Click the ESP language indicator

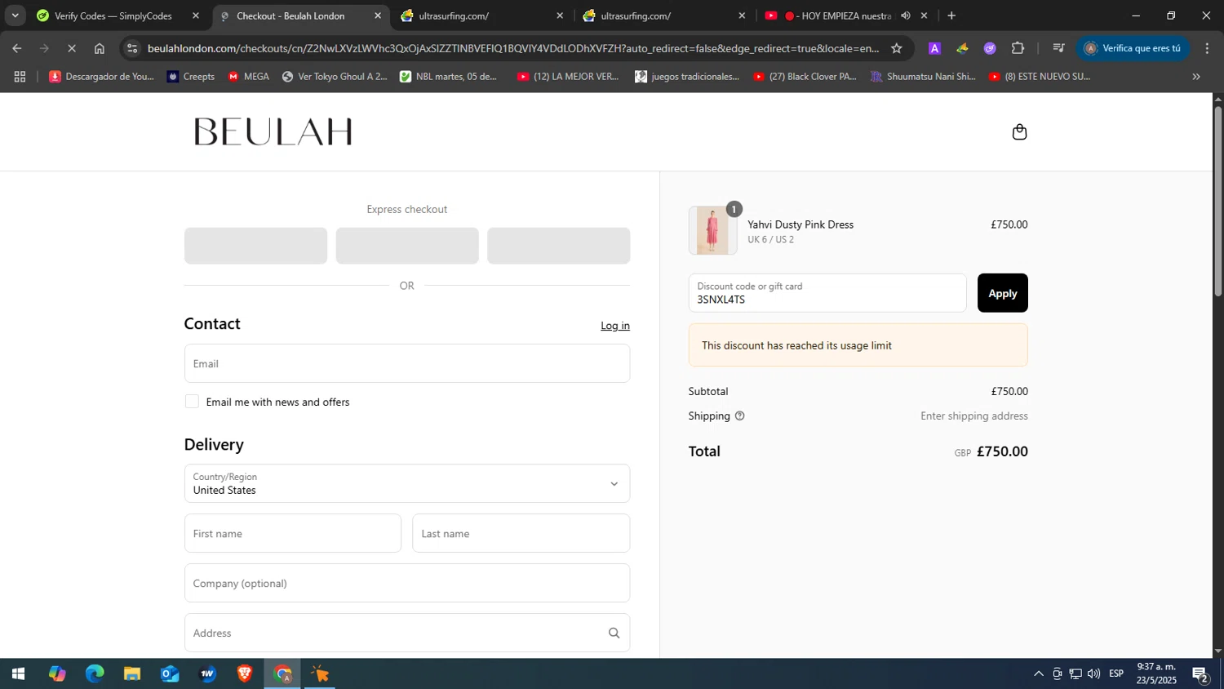point(1116,674)
